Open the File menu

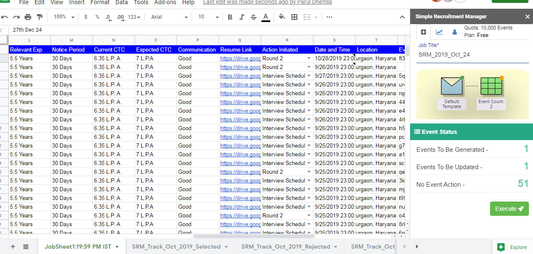click(x=24, y=2)
